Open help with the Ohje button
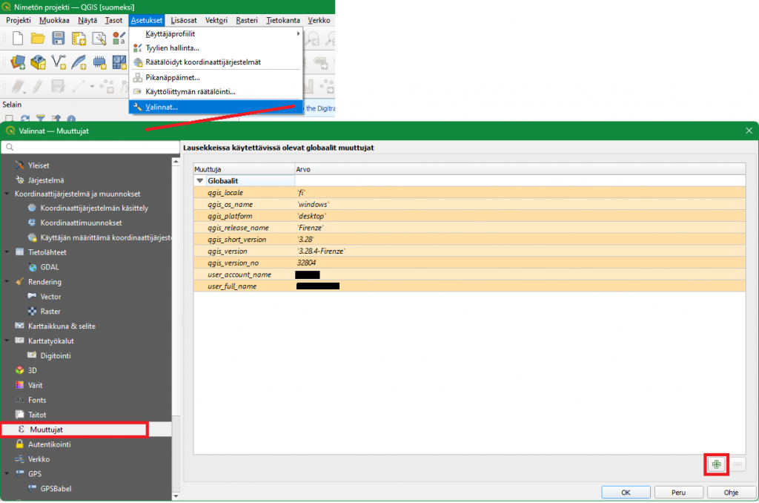Image resolution: width=759 pixels, height=503 pixels. [732, 493]
